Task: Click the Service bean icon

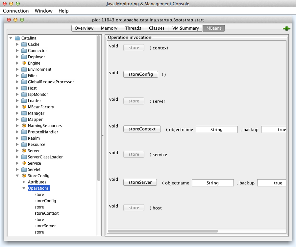Action: [24, 163]
